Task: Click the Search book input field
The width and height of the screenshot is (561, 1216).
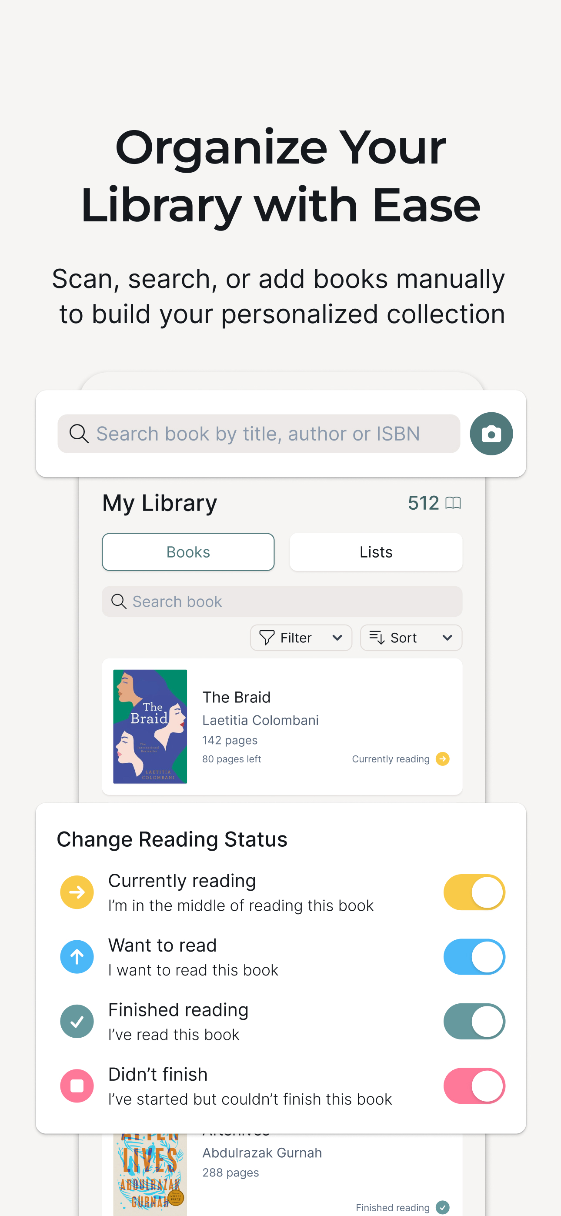Action: [282, 601]
